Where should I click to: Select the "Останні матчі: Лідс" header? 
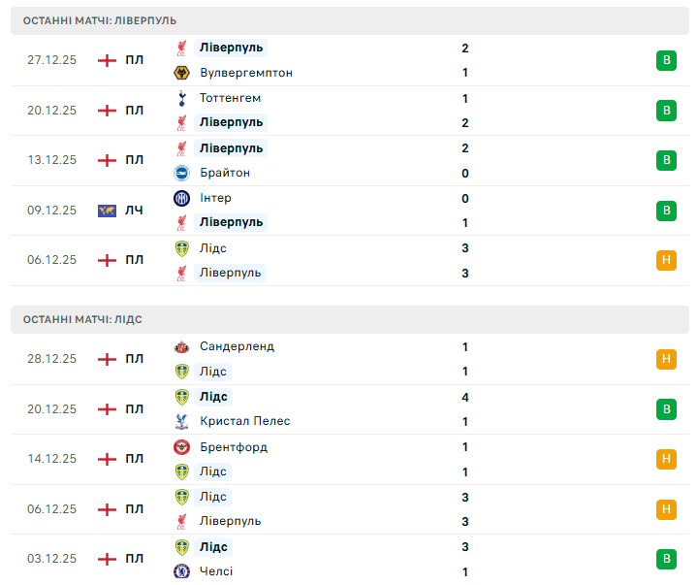[82, 319]
